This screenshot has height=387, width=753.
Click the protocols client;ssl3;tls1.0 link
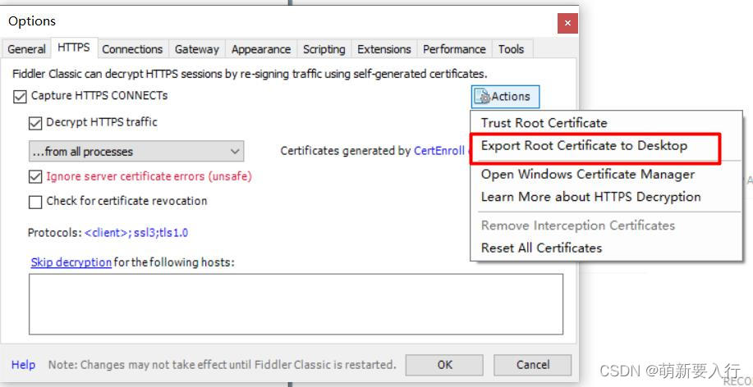(x=136, y=233)
